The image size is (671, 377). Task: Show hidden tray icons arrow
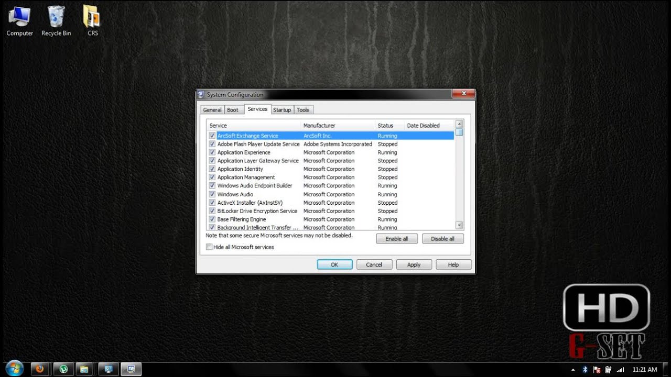573,370
